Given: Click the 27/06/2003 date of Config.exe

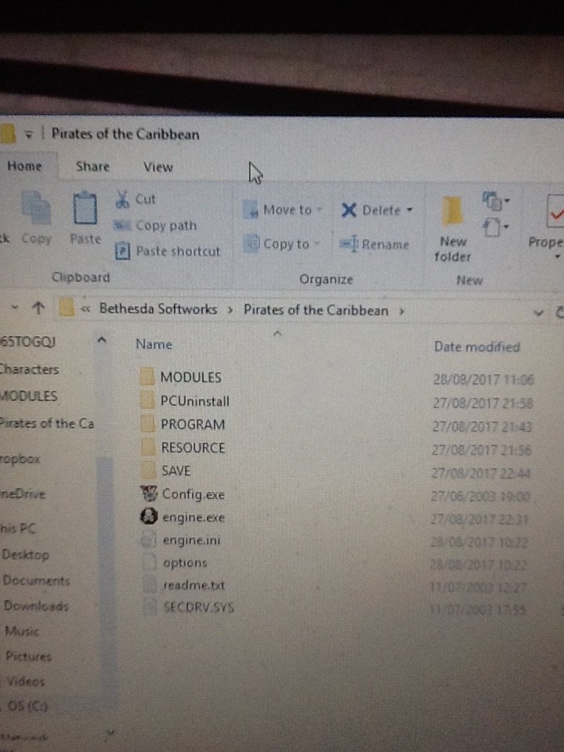Looking at the screenshot, I should (479, 496).
